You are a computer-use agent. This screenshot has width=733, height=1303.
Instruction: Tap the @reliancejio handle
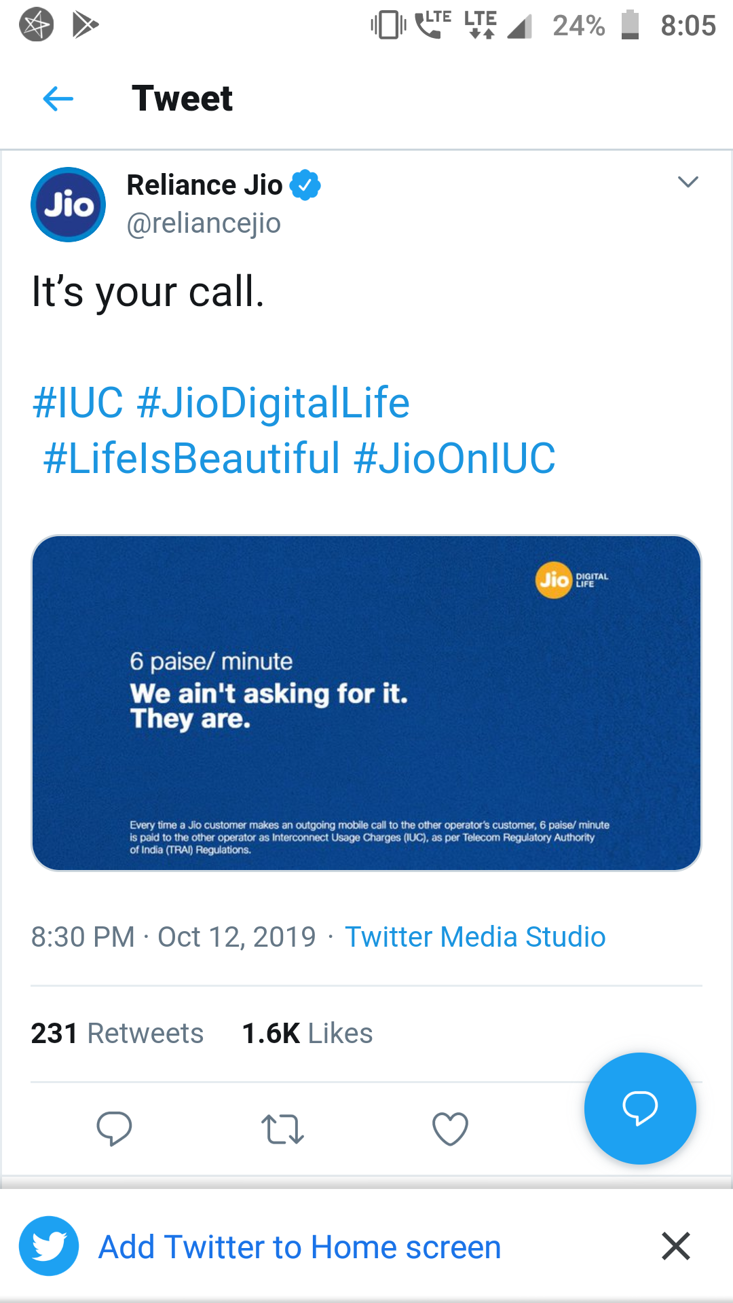click(204, 223)
